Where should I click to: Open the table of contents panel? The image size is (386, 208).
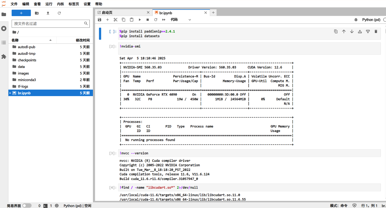(x=4, y=42)
